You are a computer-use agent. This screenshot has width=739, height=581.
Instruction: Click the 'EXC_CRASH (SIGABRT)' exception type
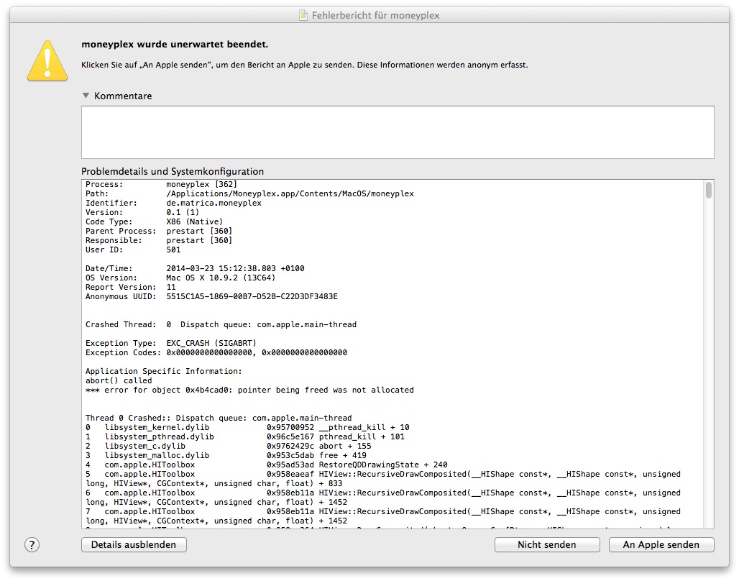tap(211, 343)
